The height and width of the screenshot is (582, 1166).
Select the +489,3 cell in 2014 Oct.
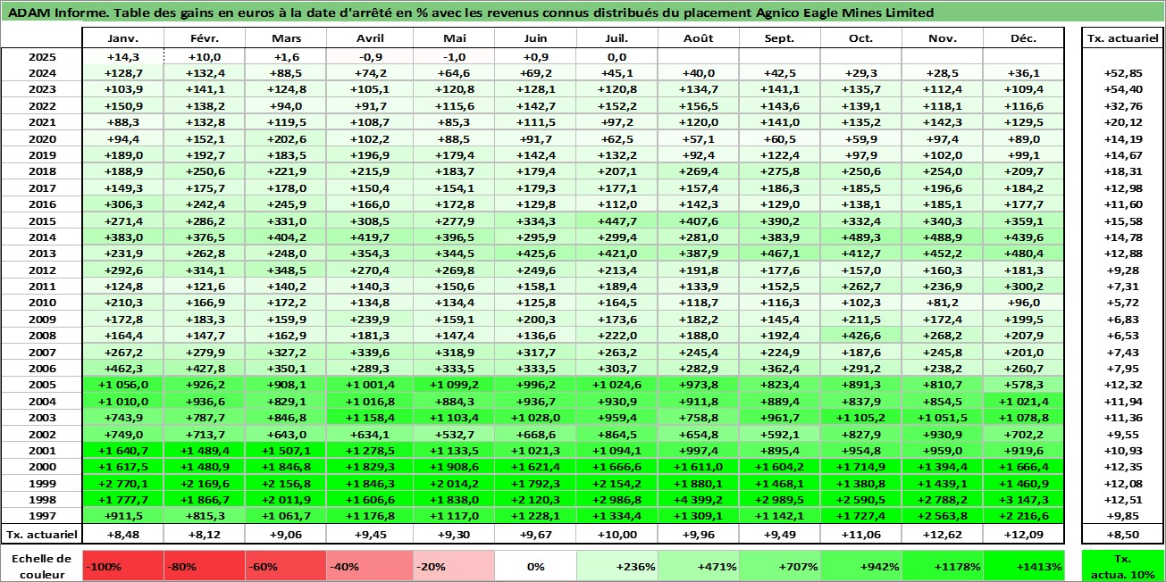[x=860, y=237]
